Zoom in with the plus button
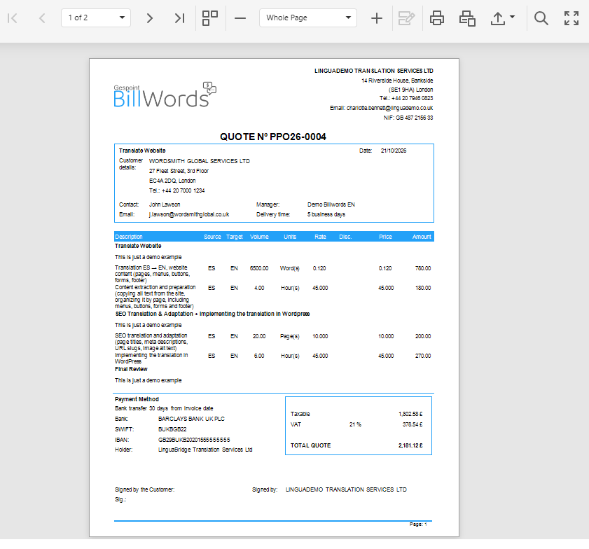 [x=376, y=18]
